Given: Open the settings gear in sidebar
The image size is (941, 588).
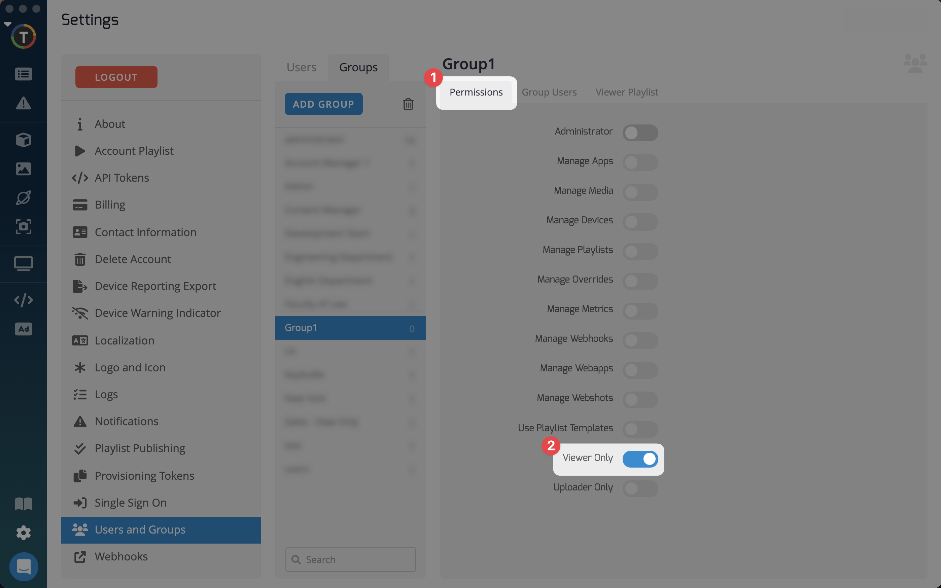Looking at the screenshot, I should (23, 533).
